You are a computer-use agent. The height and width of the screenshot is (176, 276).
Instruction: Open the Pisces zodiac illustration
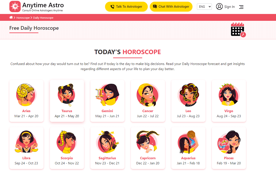pyautogui.click(x=229, y=142)
